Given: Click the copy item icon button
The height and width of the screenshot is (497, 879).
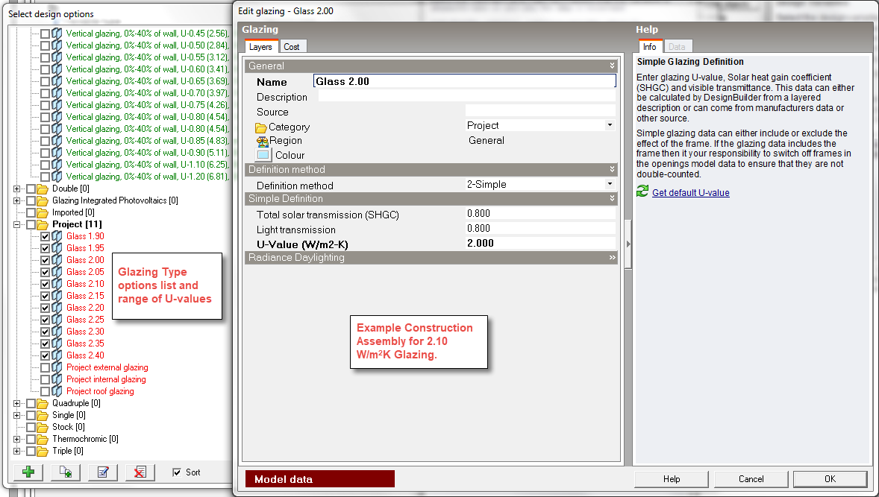Looking at the screenshot, I should (x=66, y=472).
